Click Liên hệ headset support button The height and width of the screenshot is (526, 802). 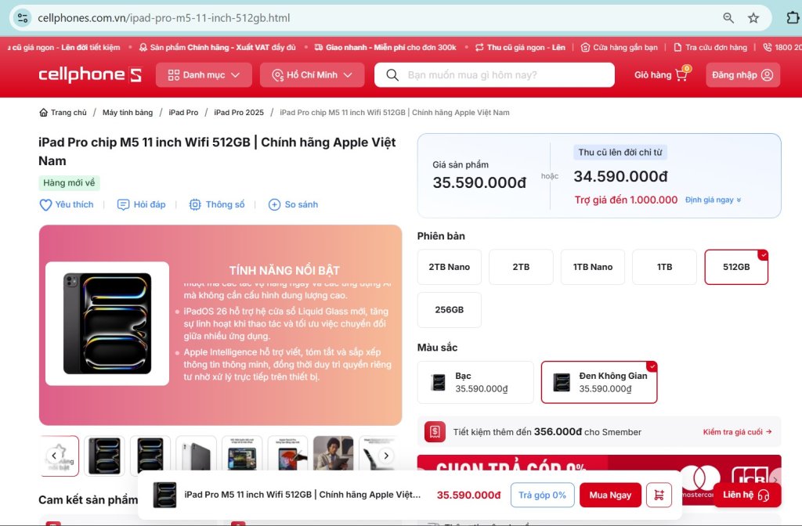point(746,495)
